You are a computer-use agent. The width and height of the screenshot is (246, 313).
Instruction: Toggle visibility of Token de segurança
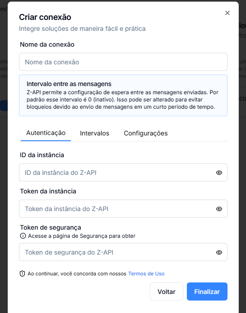219,252
